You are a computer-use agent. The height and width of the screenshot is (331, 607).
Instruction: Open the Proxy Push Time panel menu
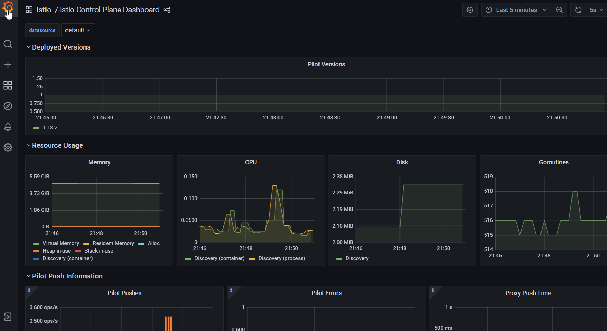pos(528,293)
